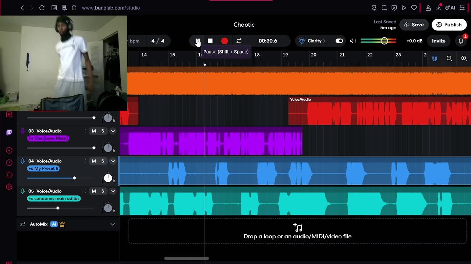Click the 4 / 4 time signature
This screenshot has height=264, width=471.
[158, 41]
